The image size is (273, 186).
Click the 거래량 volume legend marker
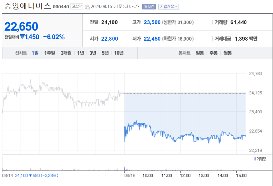[255, 159]
